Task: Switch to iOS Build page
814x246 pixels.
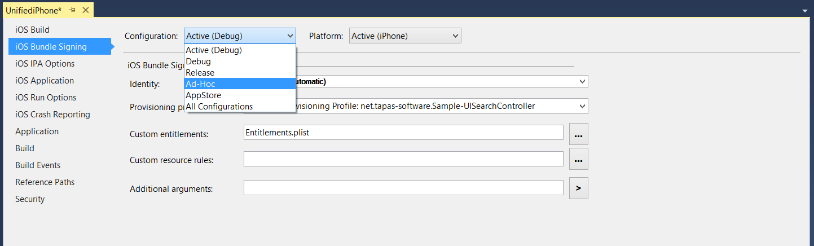Action: [x=33, y=29]
